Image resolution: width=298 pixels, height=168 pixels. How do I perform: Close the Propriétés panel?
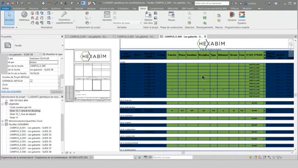62,36
